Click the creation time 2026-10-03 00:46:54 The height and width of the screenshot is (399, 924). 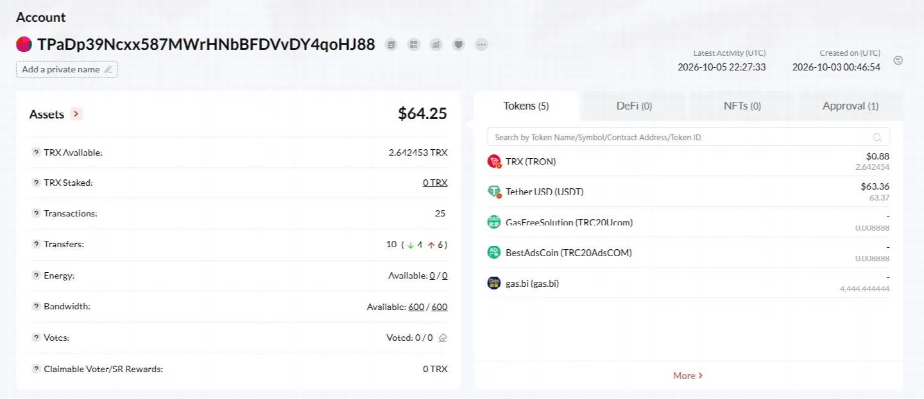tap(837, 67)
